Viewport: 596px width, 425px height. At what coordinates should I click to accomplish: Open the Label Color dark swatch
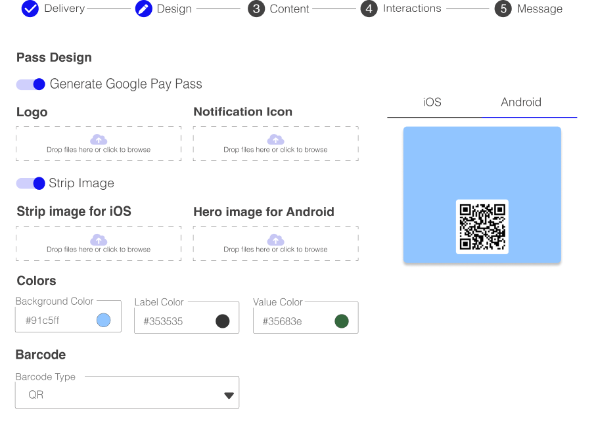coord(222,321)
